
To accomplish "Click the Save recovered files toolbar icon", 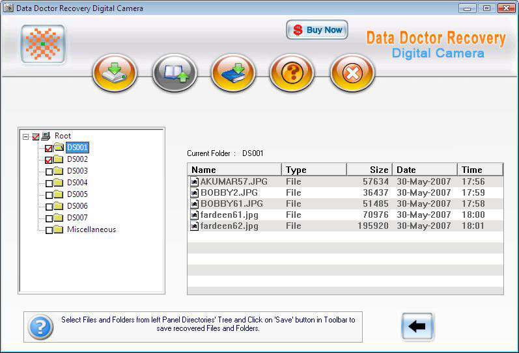I will pyautogui.click(x=233, y=72).
